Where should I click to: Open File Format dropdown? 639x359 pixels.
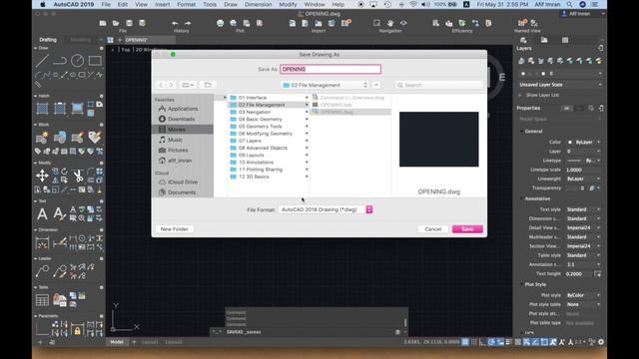tap(325, 209)
